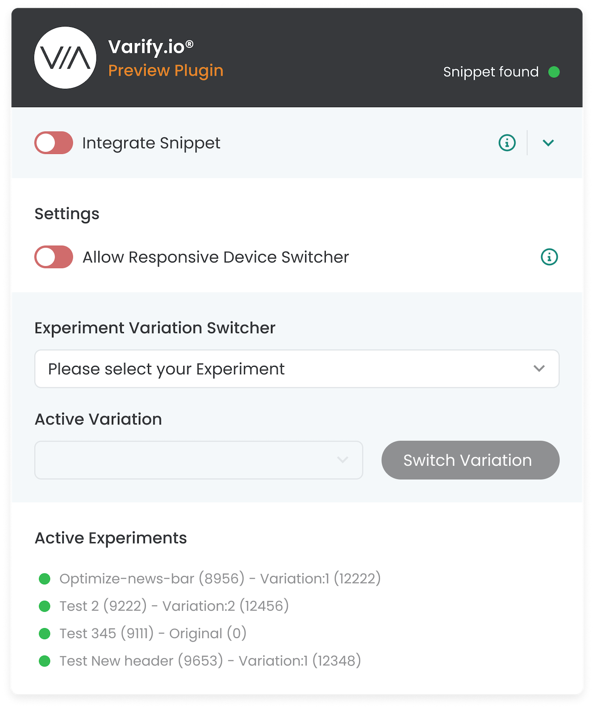This screenshot has height=709, width=594.
Task: Select Test New header (9653) entry
Action: (x=210, y=661)
